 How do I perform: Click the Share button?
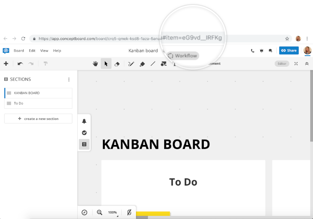(289, 50)
